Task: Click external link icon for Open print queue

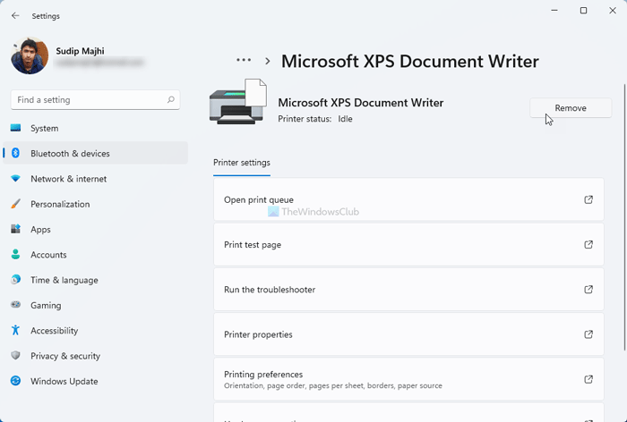Action: pos(588,199)
